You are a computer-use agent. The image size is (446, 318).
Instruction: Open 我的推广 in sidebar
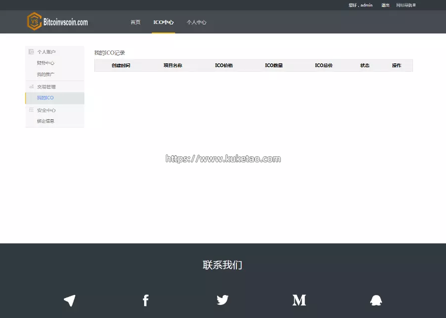point(45,74)
